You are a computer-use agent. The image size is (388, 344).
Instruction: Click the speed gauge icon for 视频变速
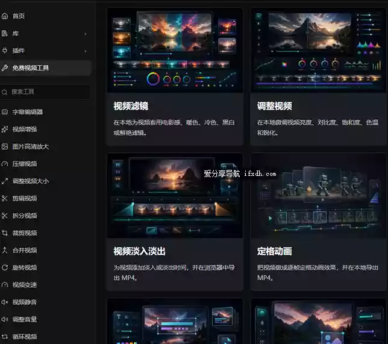pyautogui.click(x=5, y=285)
